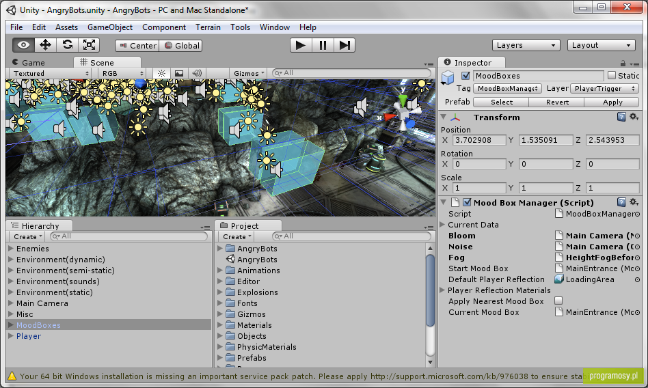Viewport: 648px width, 388px height.
Task: Lock the Inspector panel
Action: [x=623, y=64]
